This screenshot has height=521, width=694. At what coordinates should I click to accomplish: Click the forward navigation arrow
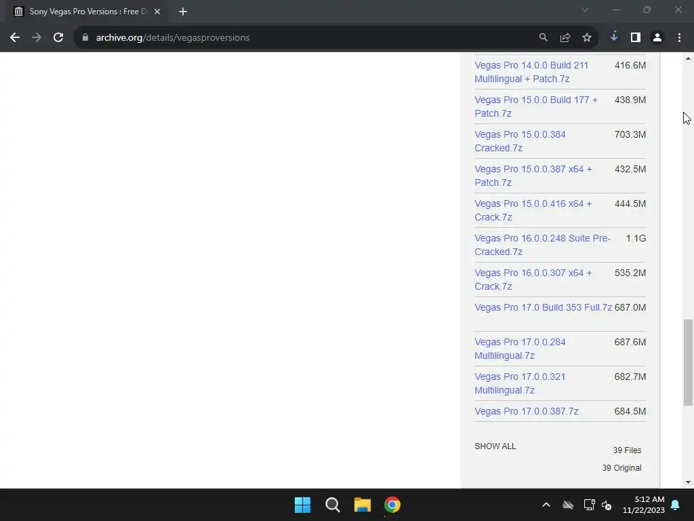coord(37,38)
